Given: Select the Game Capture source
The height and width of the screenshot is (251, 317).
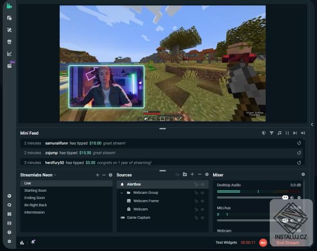Looking at the screenshot, I should [x=163, y=218].
